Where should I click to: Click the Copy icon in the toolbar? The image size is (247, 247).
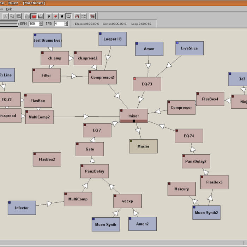coord(12,16)
